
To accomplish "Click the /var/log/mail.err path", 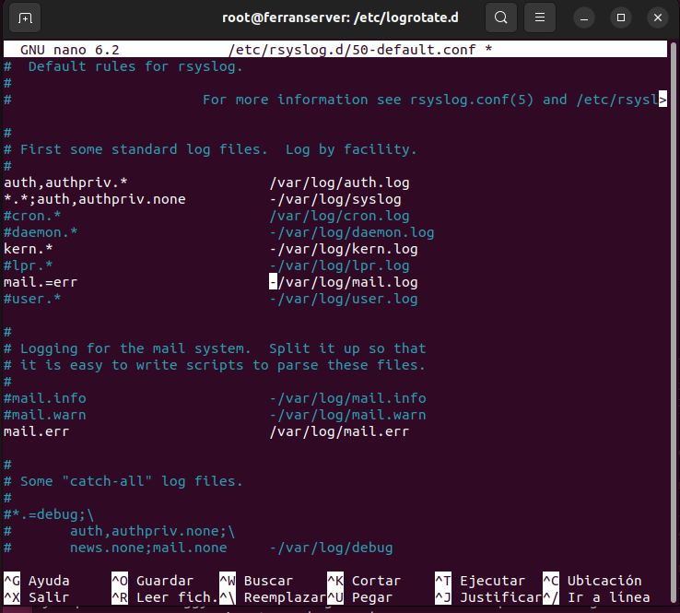I will pyautogui.click(x=340, y=431).
